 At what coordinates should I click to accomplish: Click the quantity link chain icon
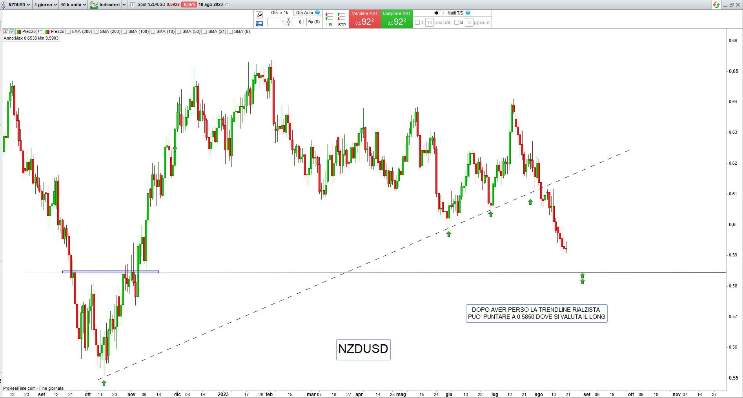(288, 22)
